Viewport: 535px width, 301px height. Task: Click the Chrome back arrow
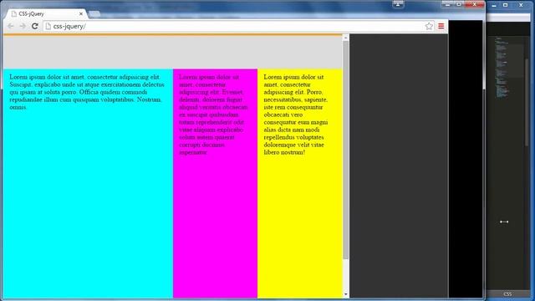click(11, 26)
